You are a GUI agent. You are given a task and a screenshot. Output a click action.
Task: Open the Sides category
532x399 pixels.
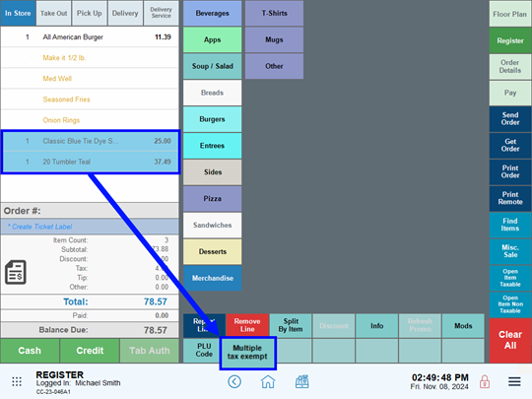pos(213,172)
